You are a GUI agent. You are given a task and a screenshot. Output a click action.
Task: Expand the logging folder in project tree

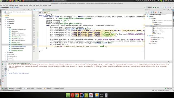tap(6, 52)
